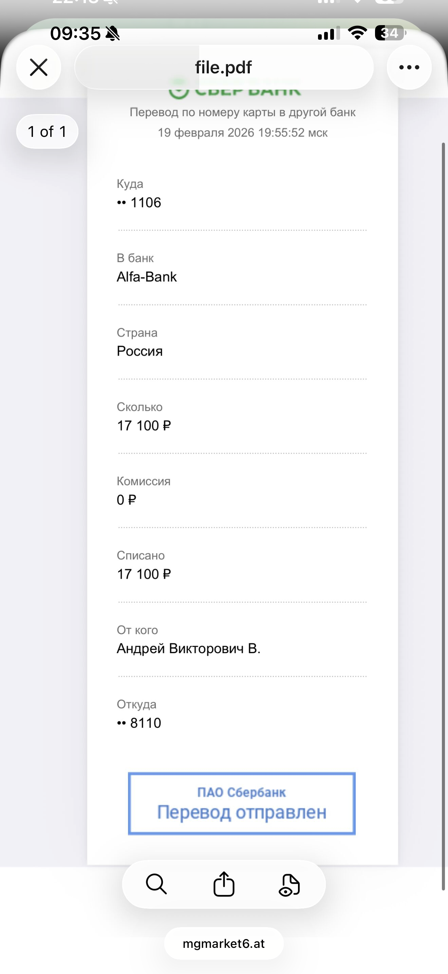Viewport: 448px width, 974px height.
Task: Tap the "Перевод отправлен" stamp
Action: point(242,803)
